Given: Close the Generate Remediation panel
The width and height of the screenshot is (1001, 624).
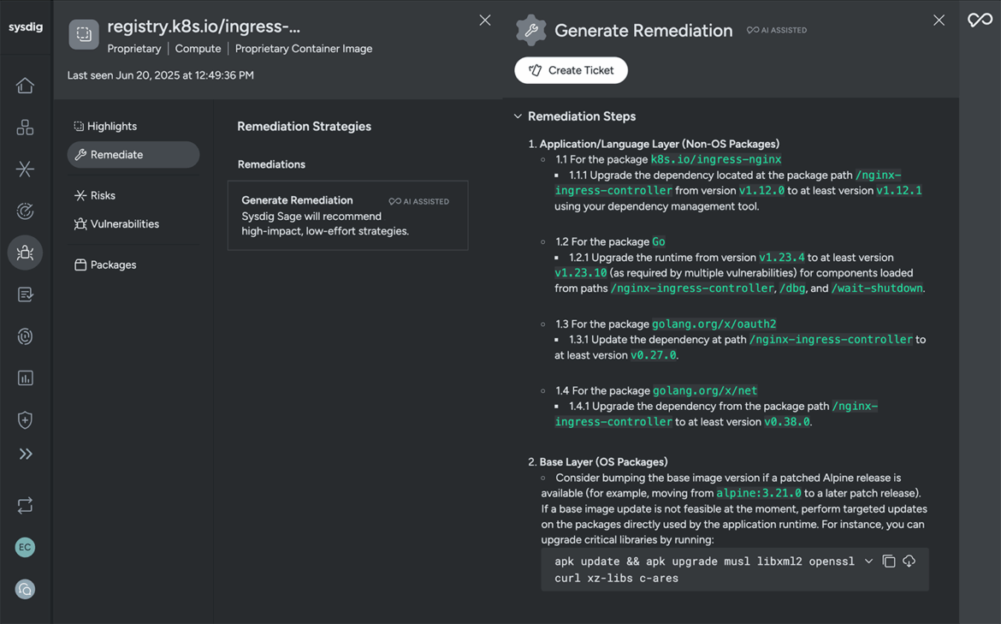Looking at the screenshot, I should point(939,21).
